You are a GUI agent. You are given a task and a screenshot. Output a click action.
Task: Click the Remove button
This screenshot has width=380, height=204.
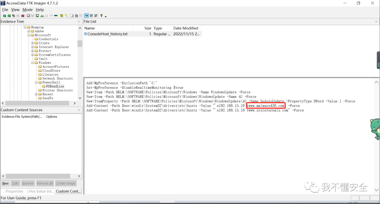coord(28,183)
